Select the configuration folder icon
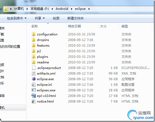 (x=34, y=34)
